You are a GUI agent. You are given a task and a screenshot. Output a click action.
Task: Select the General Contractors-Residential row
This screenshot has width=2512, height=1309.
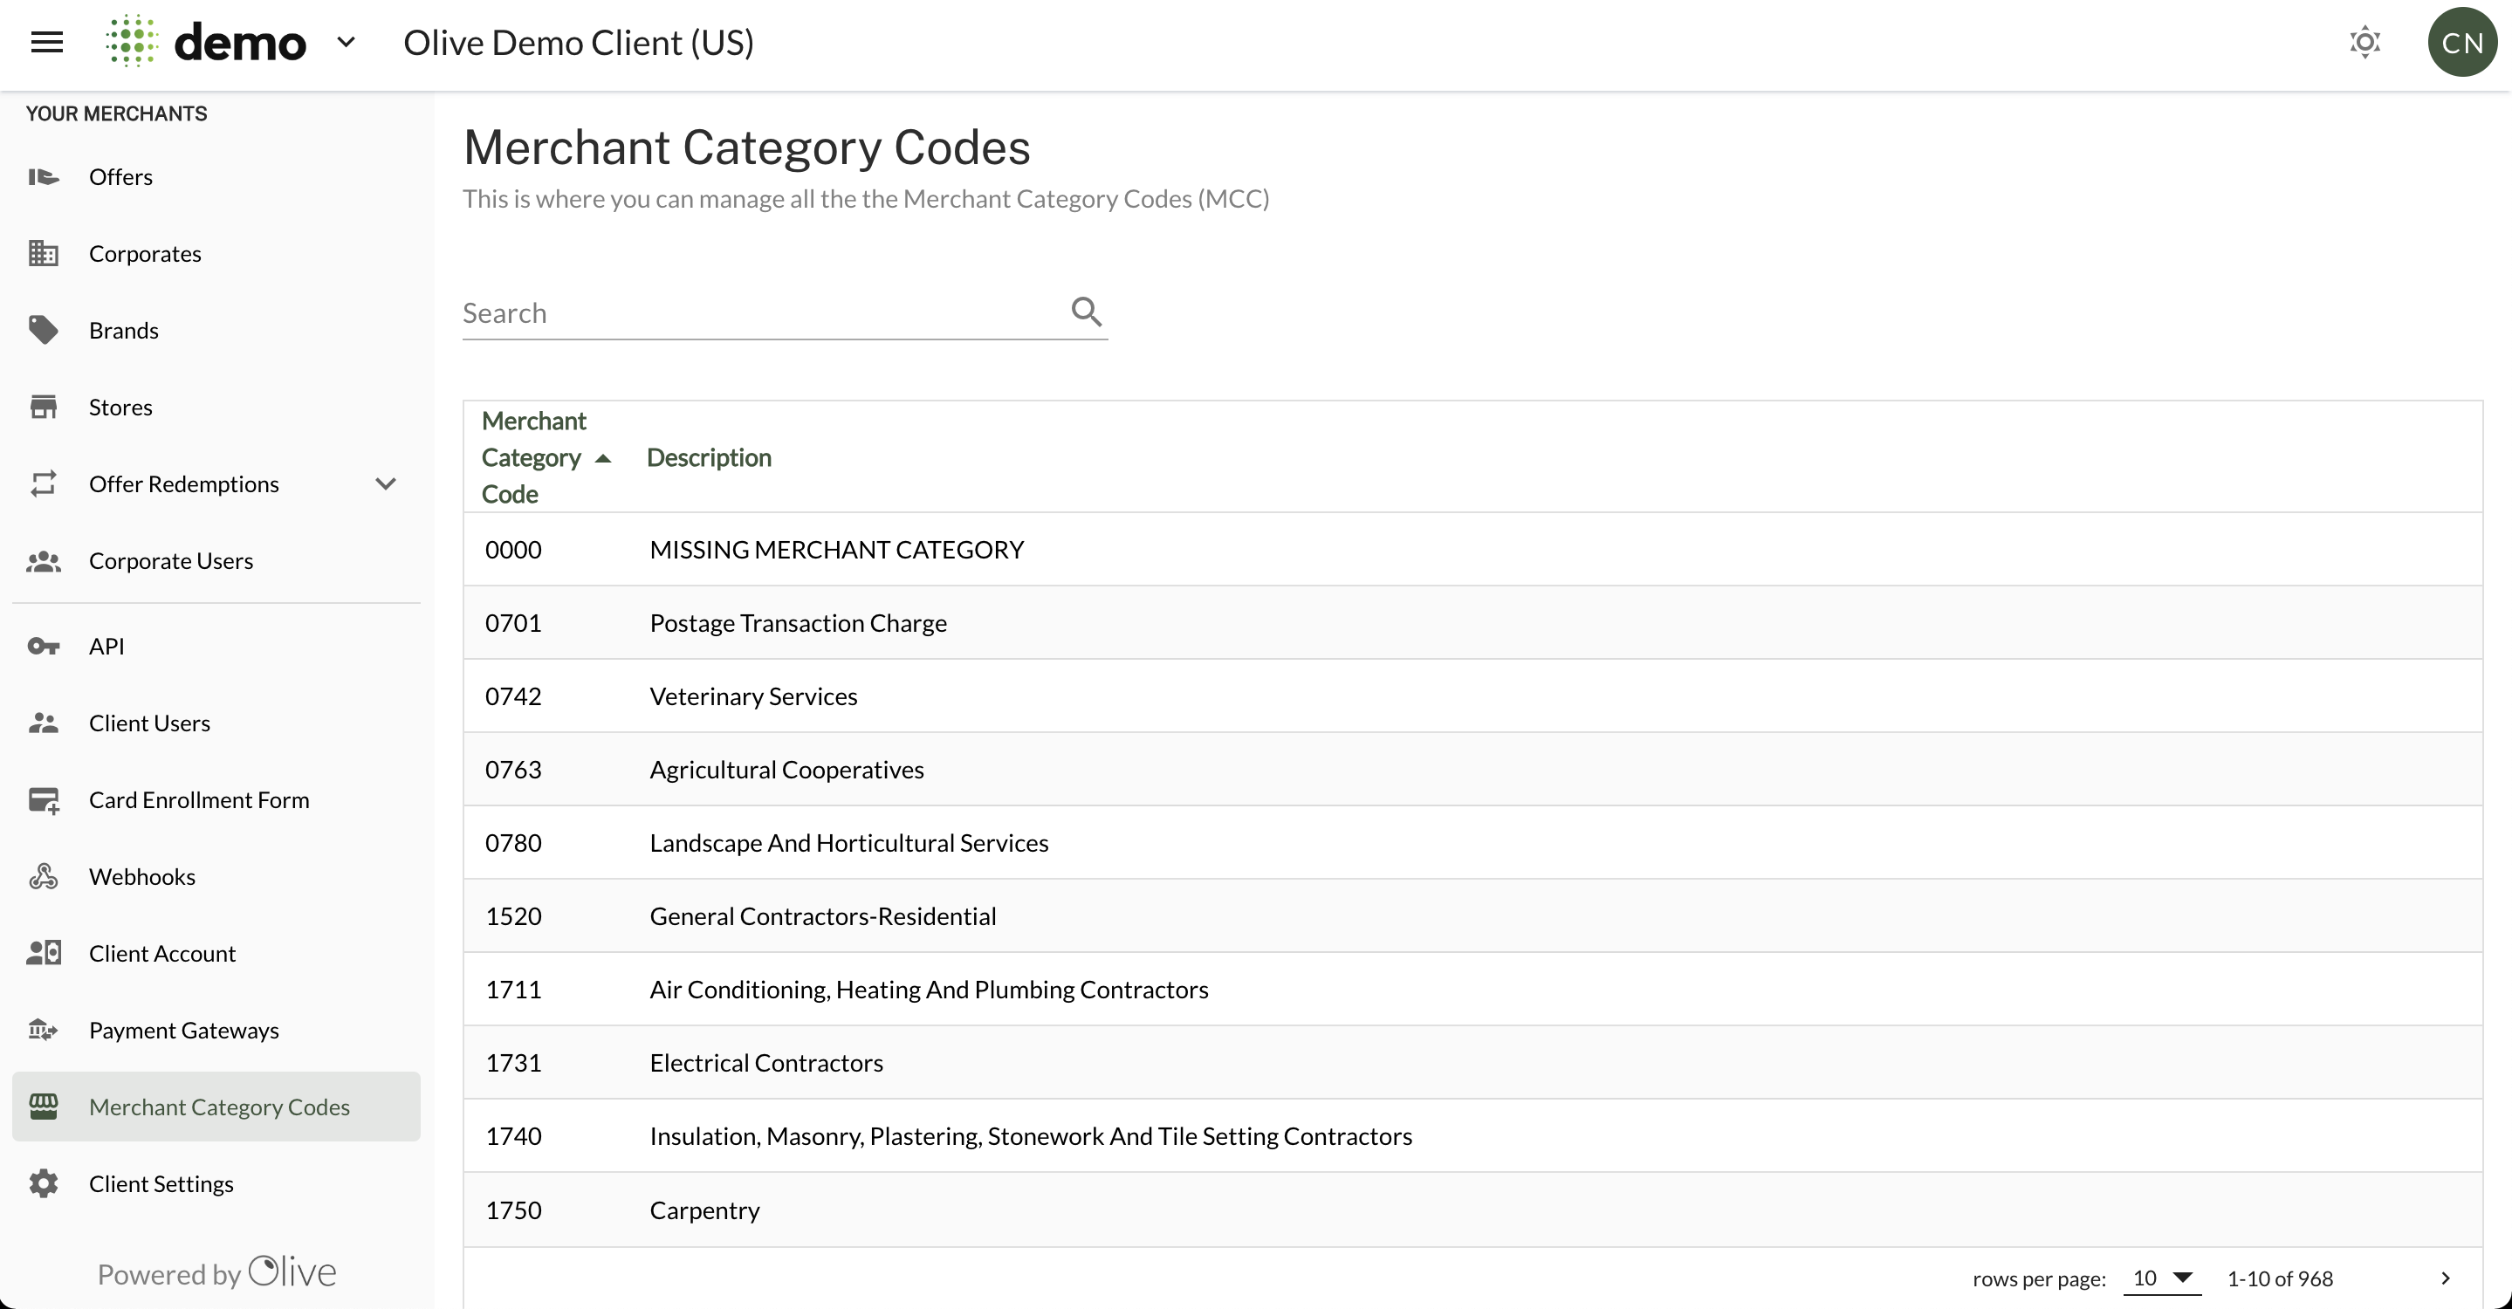pos(1472,916)
